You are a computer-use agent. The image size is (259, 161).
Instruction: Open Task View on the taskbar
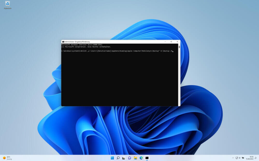[x=124, y=158]
